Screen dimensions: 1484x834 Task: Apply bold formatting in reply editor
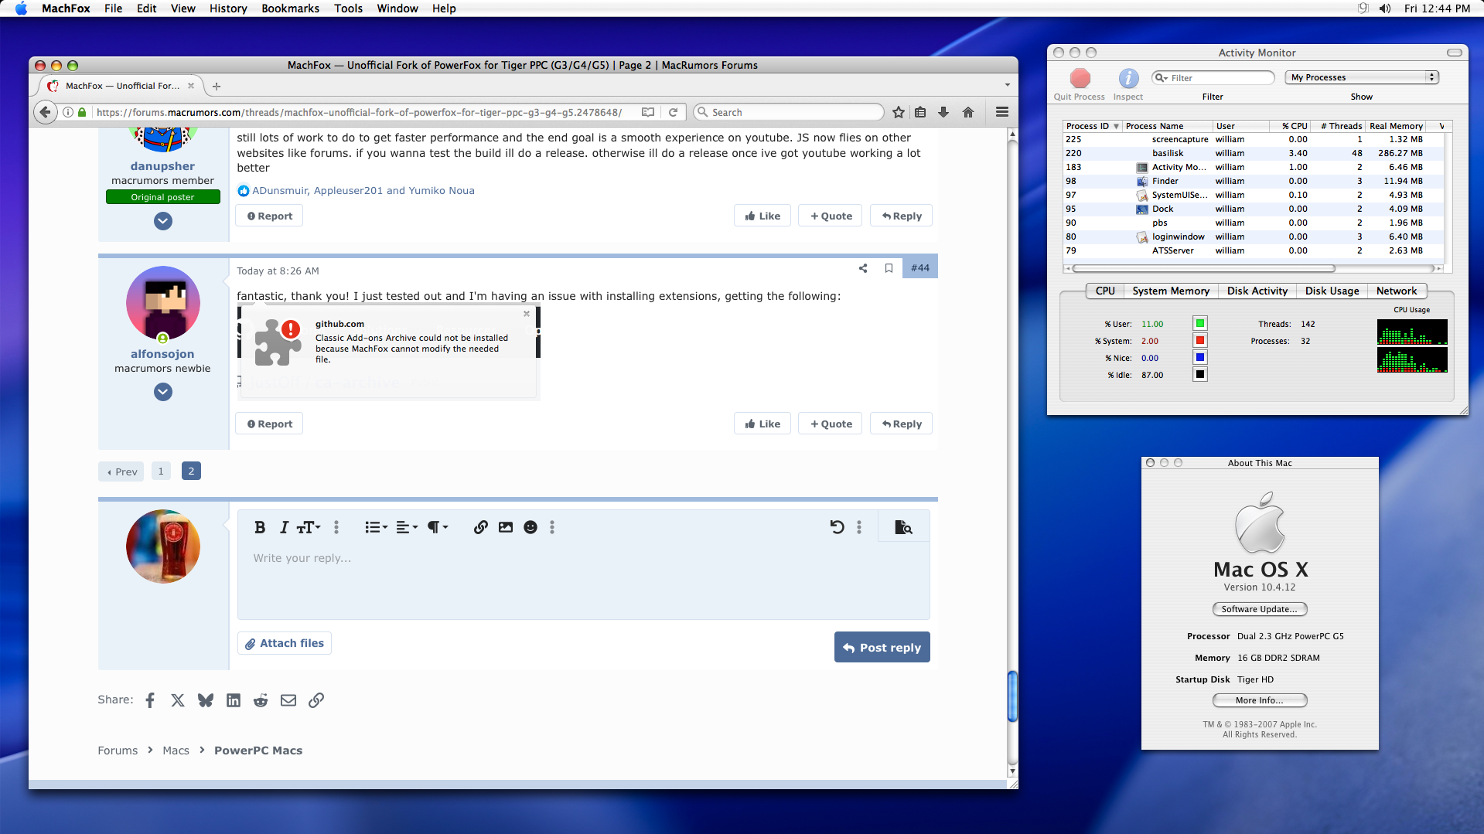[x=260, y=527]
